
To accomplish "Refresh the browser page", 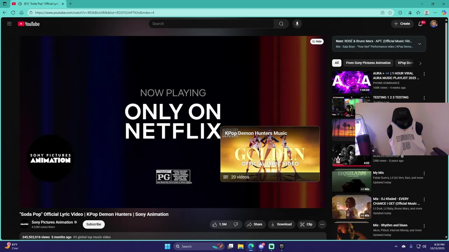I will click(x=13, y=13).
